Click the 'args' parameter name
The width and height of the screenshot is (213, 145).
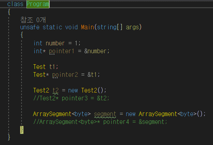133,27
